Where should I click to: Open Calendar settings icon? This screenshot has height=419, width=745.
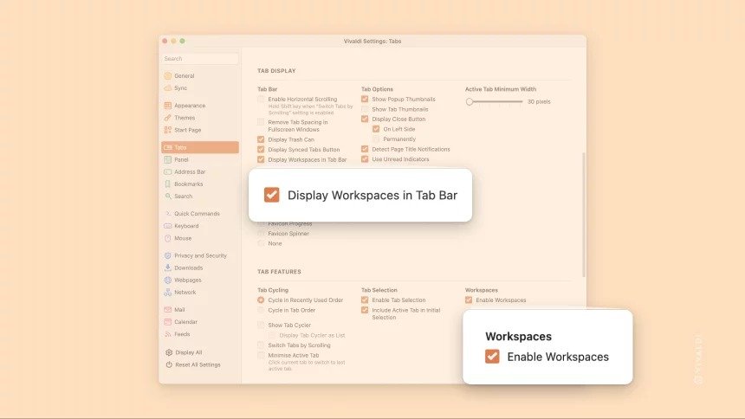[x=168, y=322]
